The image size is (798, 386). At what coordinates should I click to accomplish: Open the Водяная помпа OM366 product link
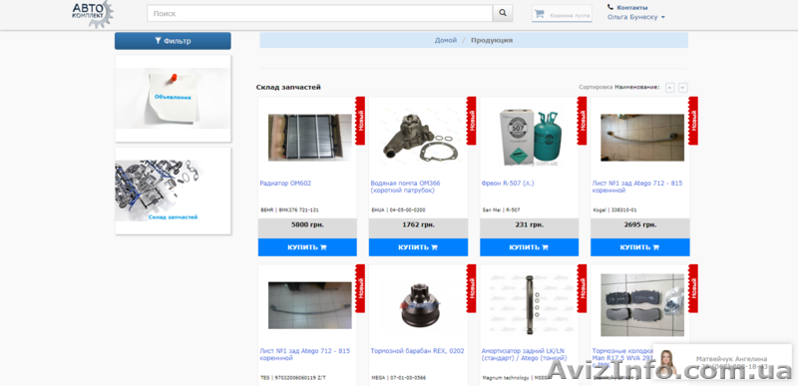[x=406, y=187]
